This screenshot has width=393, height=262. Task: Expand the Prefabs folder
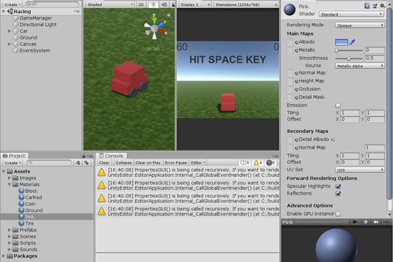9,230
